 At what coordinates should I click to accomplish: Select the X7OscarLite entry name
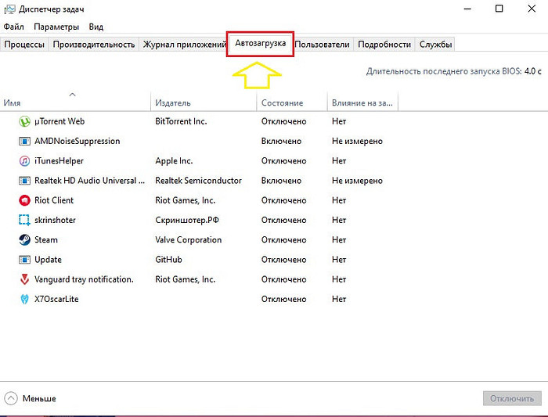[56, 300]
